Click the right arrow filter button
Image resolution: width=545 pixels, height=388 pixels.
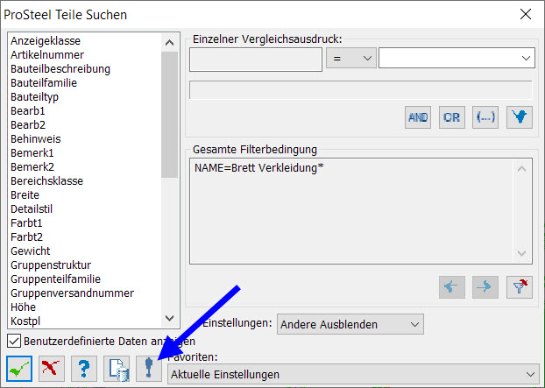point(485,287)
